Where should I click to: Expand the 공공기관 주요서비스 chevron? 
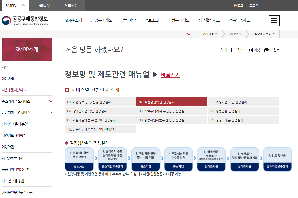pos(51,113)
